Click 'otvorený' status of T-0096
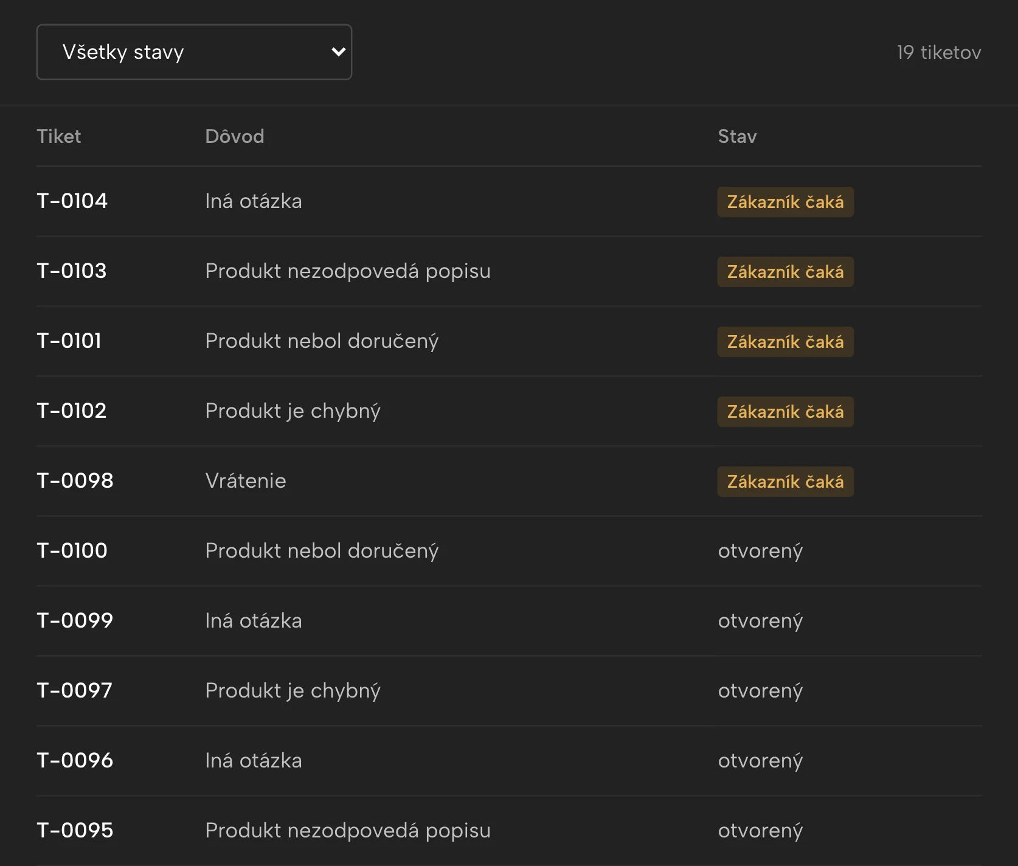 tap(761, 761)
